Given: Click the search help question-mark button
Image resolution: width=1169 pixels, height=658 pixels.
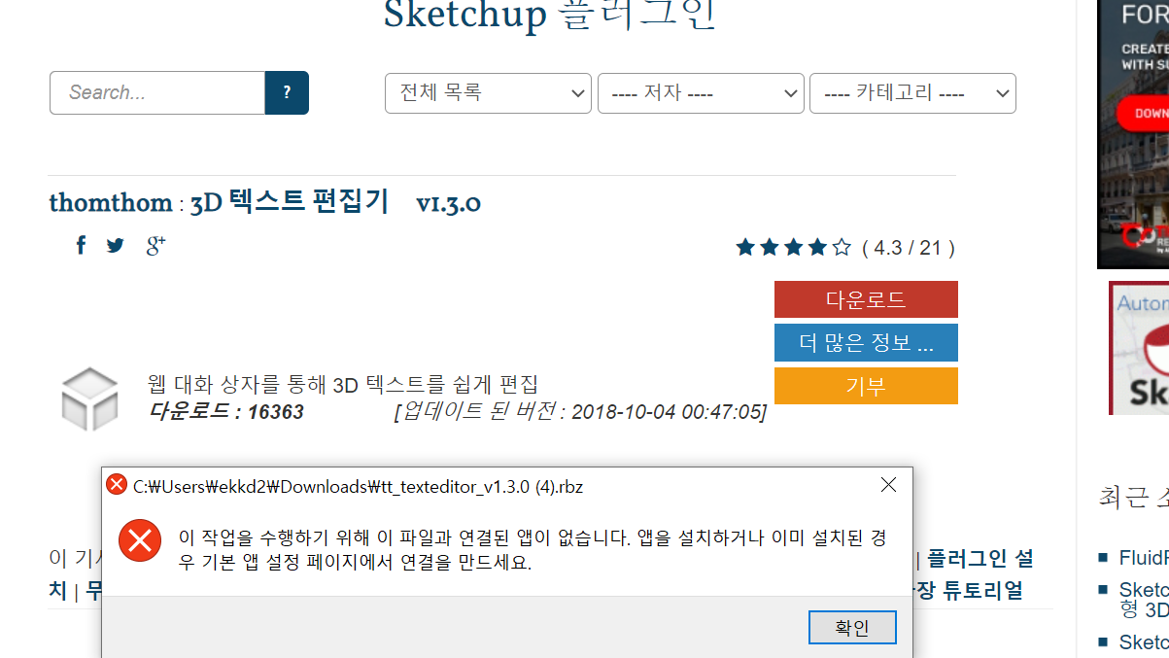Looking at the screenshot, I should point(287,92).
